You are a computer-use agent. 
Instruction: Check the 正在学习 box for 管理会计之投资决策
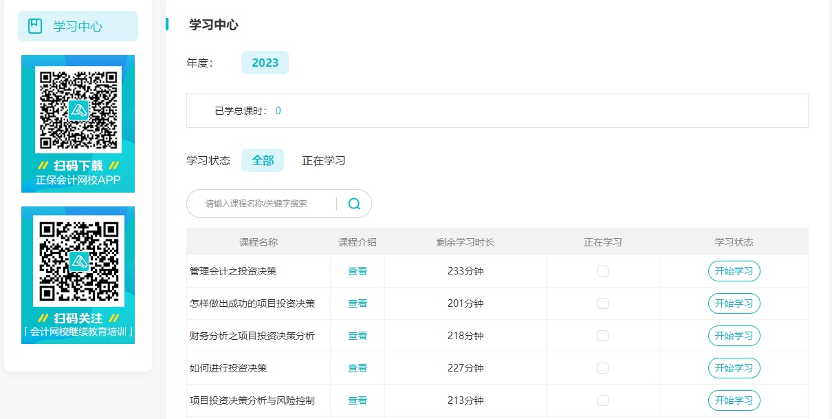point(603,271)
